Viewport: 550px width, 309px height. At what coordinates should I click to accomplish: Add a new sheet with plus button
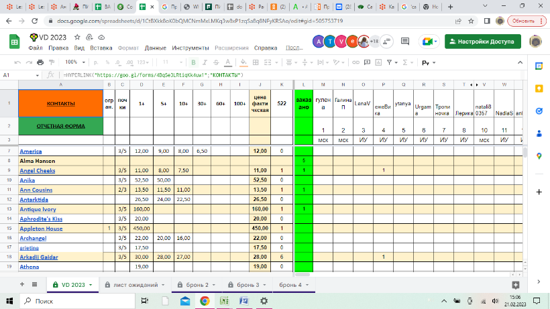pyautogui.click(x=22, y=284)
